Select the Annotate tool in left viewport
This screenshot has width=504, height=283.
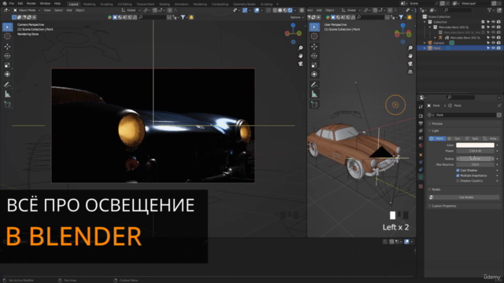[7, 85]
